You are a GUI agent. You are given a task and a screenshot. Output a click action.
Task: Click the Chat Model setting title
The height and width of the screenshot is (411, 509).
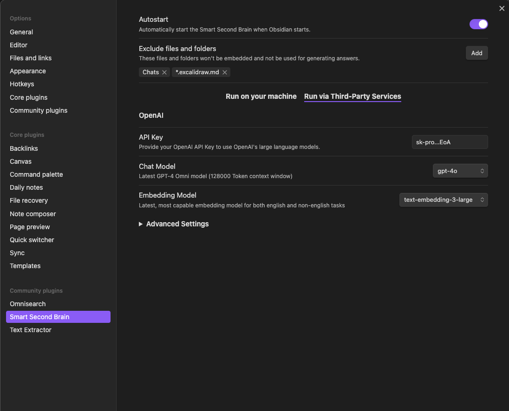(x=157, y=166)
